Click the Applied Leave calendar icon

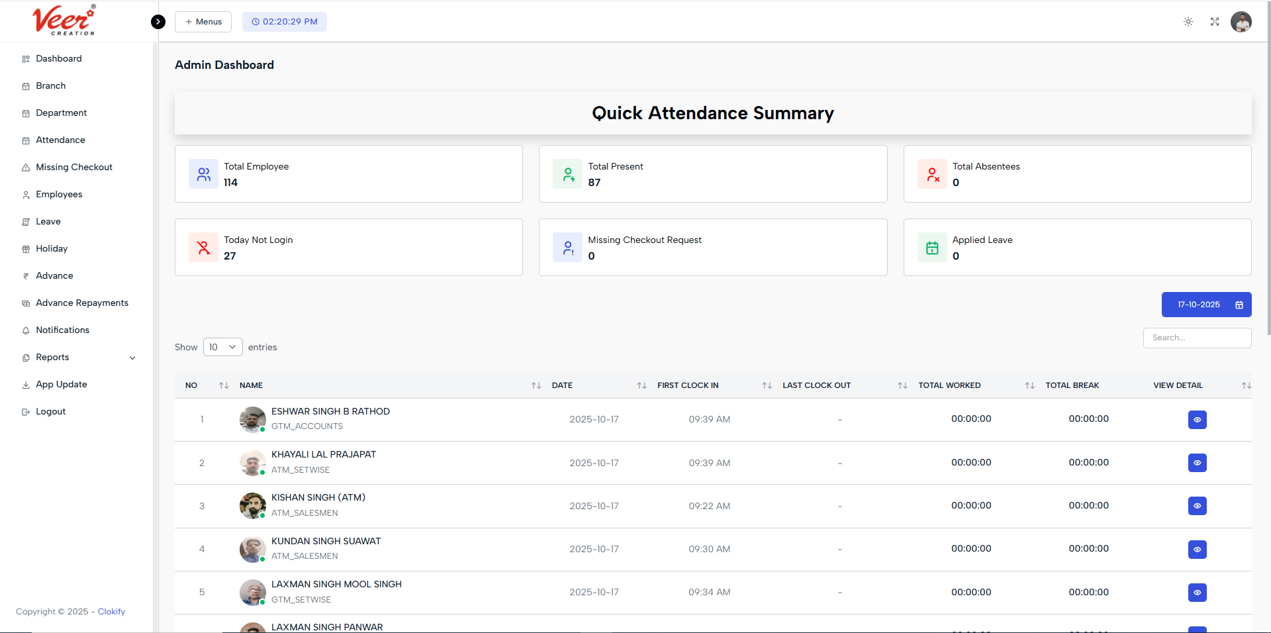click(x=932, y=248)
